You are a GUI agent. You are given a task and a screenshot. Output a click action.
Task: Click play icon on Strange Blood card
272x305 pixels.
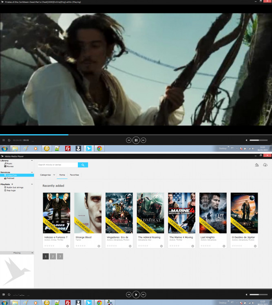tap(99, 246)
